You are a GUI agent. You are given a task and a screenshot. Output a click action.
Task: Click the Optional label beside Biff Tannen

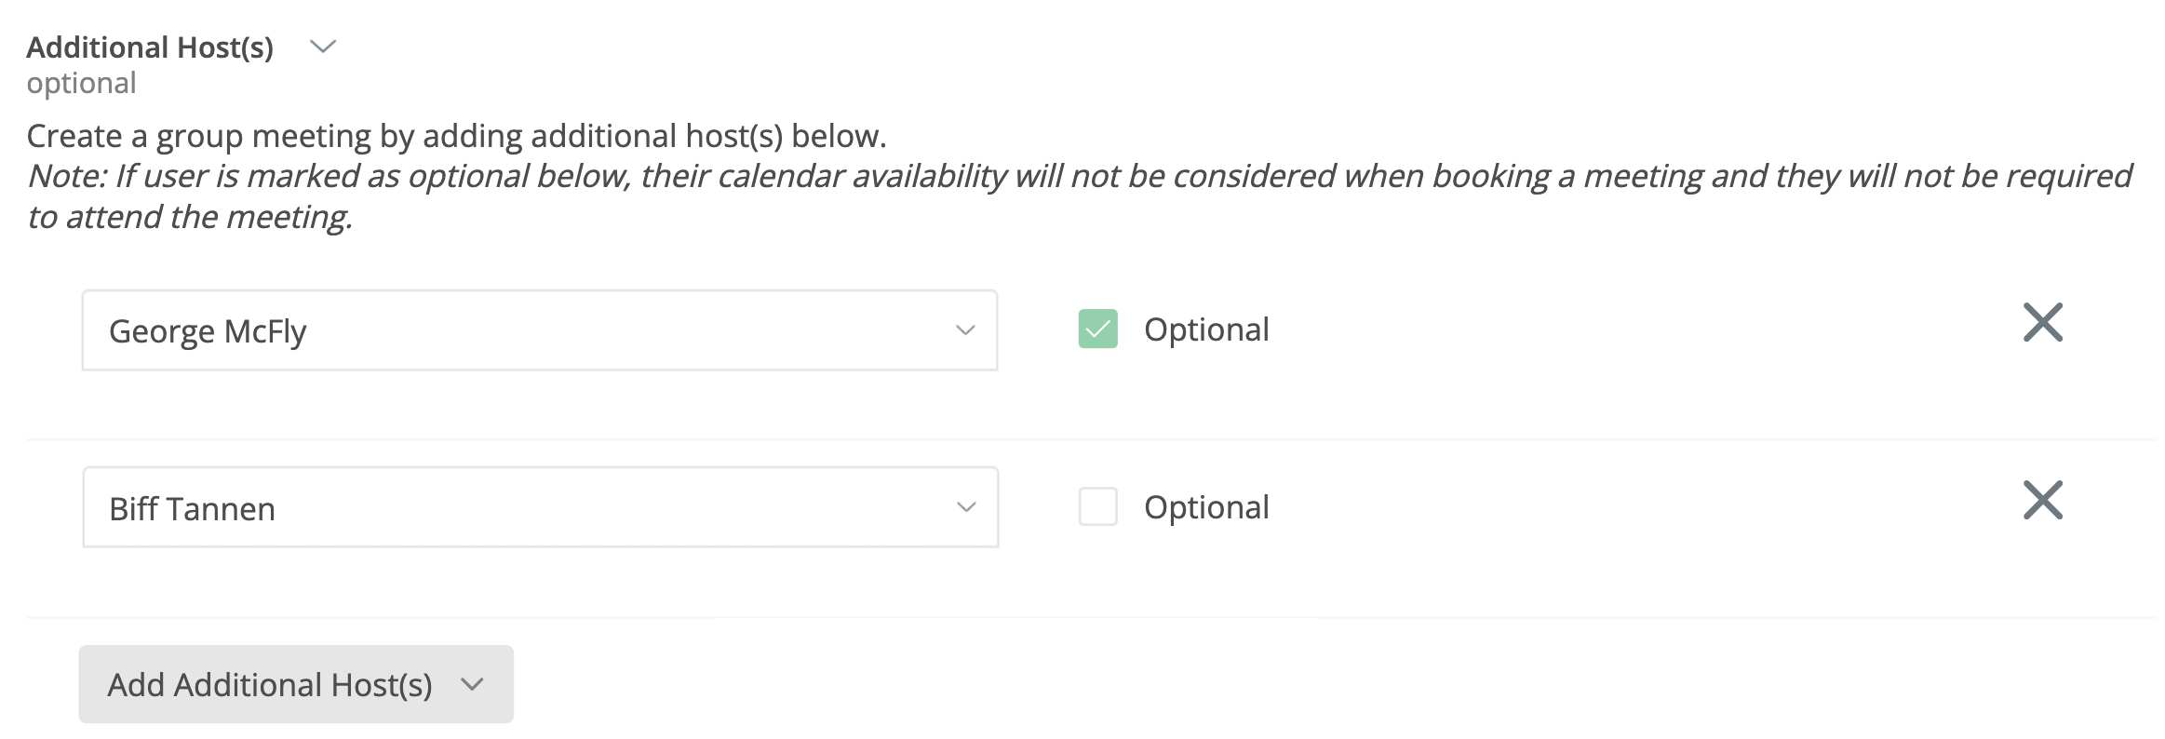click(1206, 507)
